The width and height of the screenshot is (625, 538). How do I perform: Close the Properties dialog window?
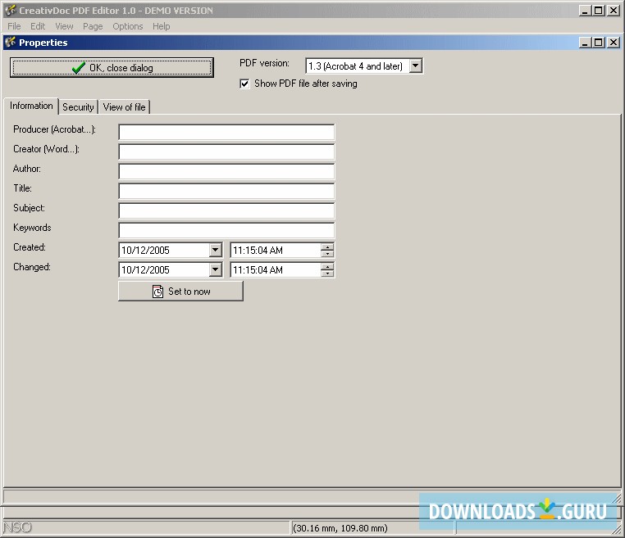(614, 43)
